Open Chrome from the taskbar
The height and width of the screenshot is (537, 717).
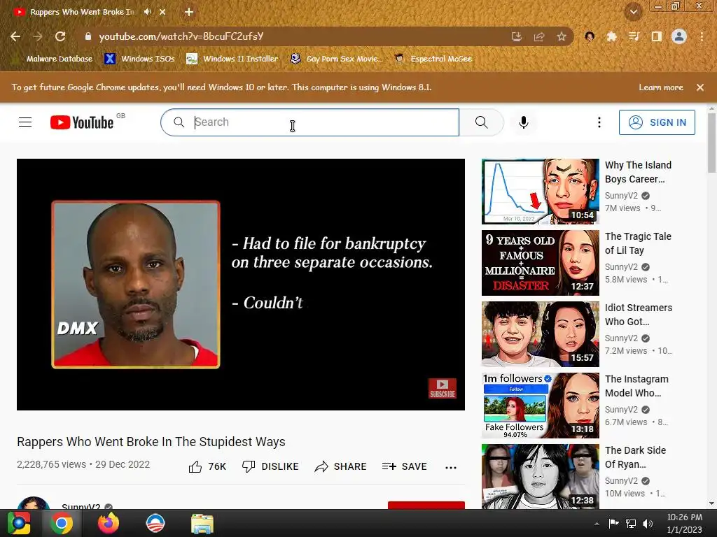click(x=62, y=523)
